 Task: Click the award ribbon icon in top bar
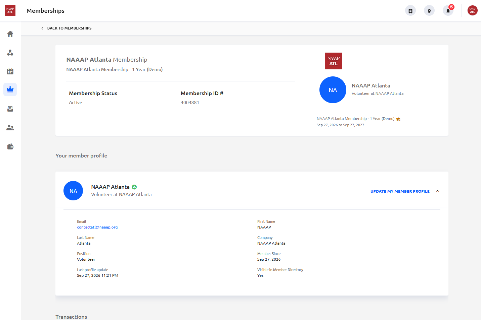point(429,11)
